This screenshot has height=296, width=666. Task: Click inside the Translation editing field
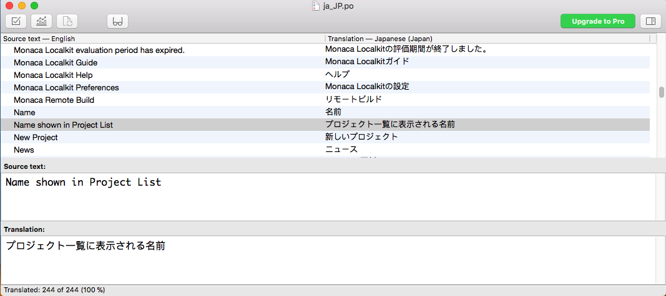(x=328, y=260)
